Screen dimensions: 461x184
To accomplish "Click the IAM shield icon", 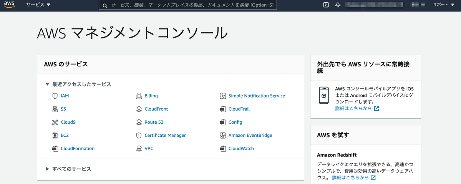I will (x=55, y=96).
